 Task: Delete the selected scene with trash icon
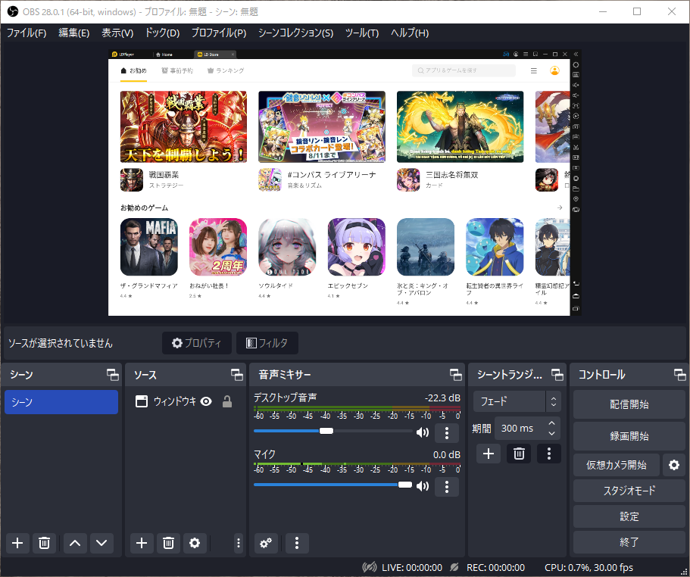click(45, 542)
